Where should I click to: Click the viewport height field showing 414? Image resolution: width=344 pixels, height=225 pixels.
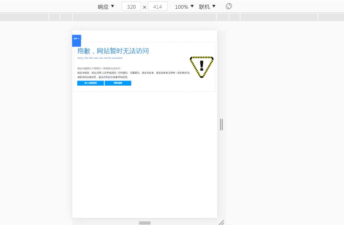click(157, 7)
